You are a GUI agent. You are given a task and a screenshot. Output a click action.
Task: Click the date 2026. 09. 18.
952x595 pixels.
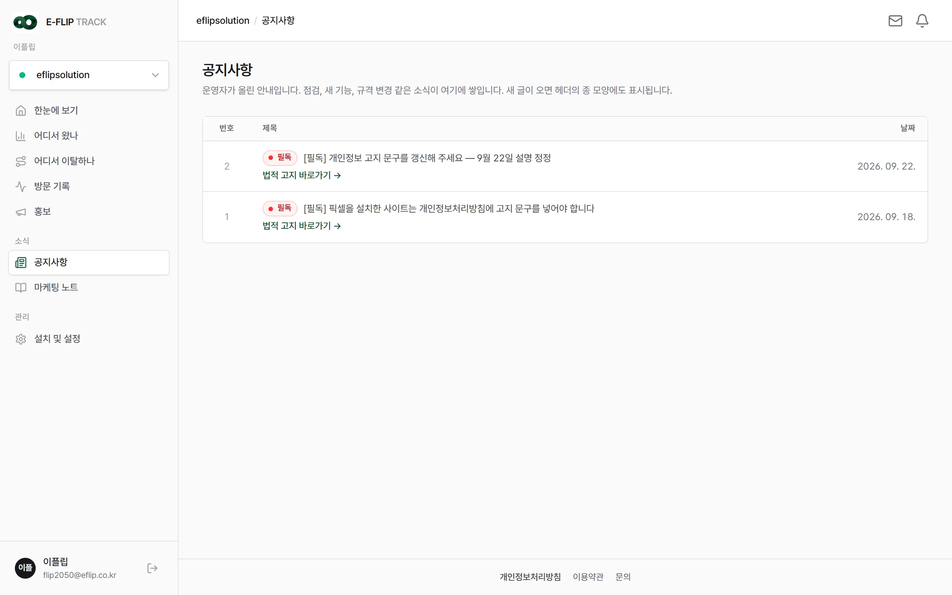[886, 217]
